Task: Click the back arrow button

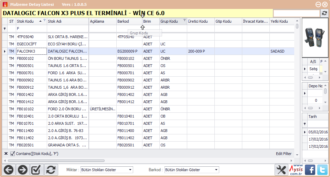Action: [x=9, y=170]
